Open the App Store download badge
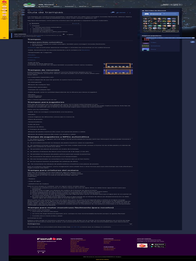 click(x=157, y=244)
